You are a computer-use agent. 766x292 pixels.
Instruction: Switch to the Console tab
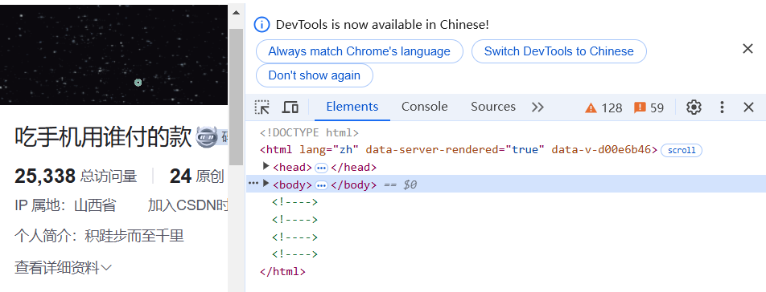coord(425,107)
